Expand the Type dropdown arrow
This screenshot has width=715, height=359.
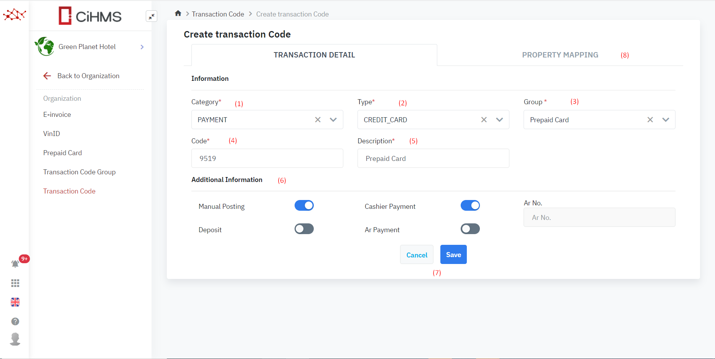click(499, 120)
